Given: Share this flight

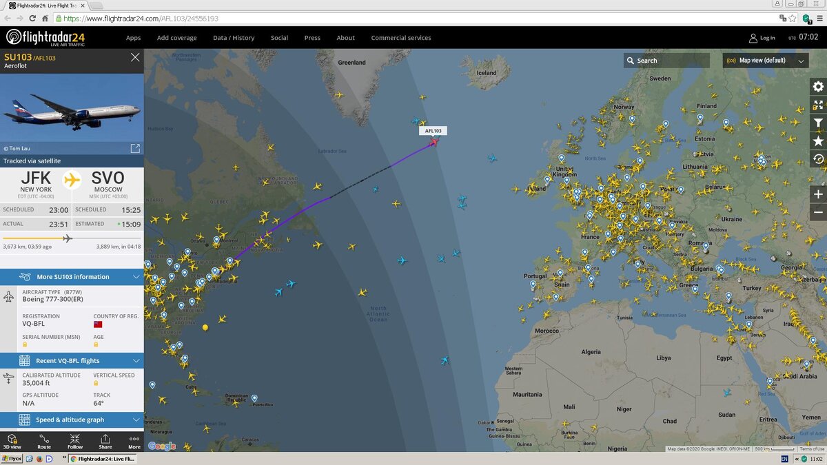Looking at the screenshot, I should (105, 441).
